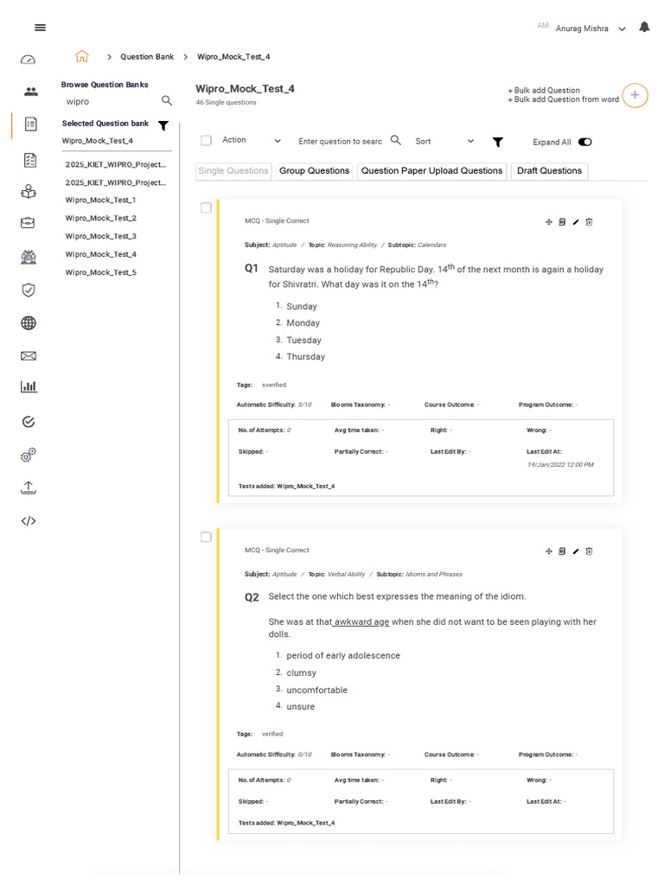Check the select-all questions checkbox
This screenshot has width=664, height=885.
206,140
